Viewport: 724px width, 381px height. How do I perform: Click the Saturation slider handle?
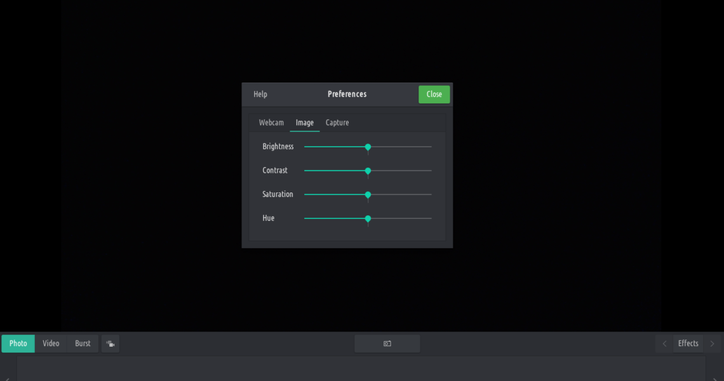click(x=368, y=194)
